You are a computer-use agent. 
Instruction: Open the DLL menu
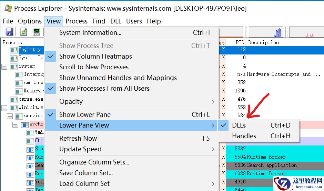pyautogui.click(x=116, y=21)
